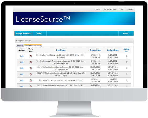Click the View Doc column header
Viewport: 148px width, 118px height.
click(31, 50)
